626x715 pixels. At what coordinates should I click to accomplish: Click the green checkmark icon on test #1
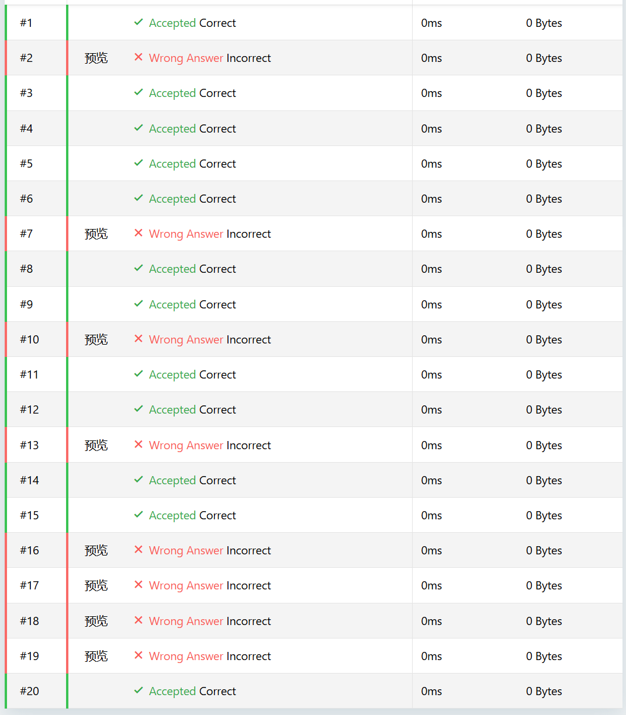[x=139, y=22]
